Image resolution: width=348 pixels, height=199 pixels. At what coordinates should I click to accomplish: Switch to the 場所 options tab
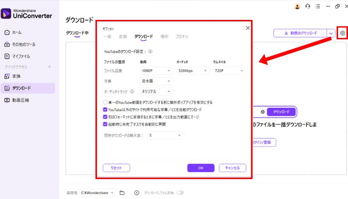(x=164, y=37)
